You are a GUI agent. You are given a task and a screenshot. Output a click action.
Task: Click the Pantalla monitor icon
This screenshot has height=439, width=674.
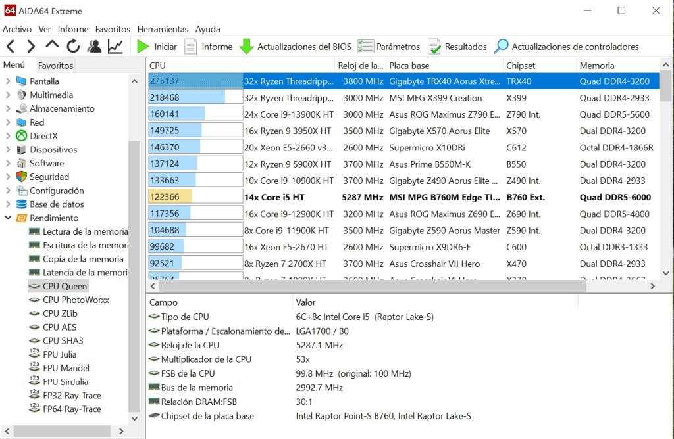(x=21, y=81)
